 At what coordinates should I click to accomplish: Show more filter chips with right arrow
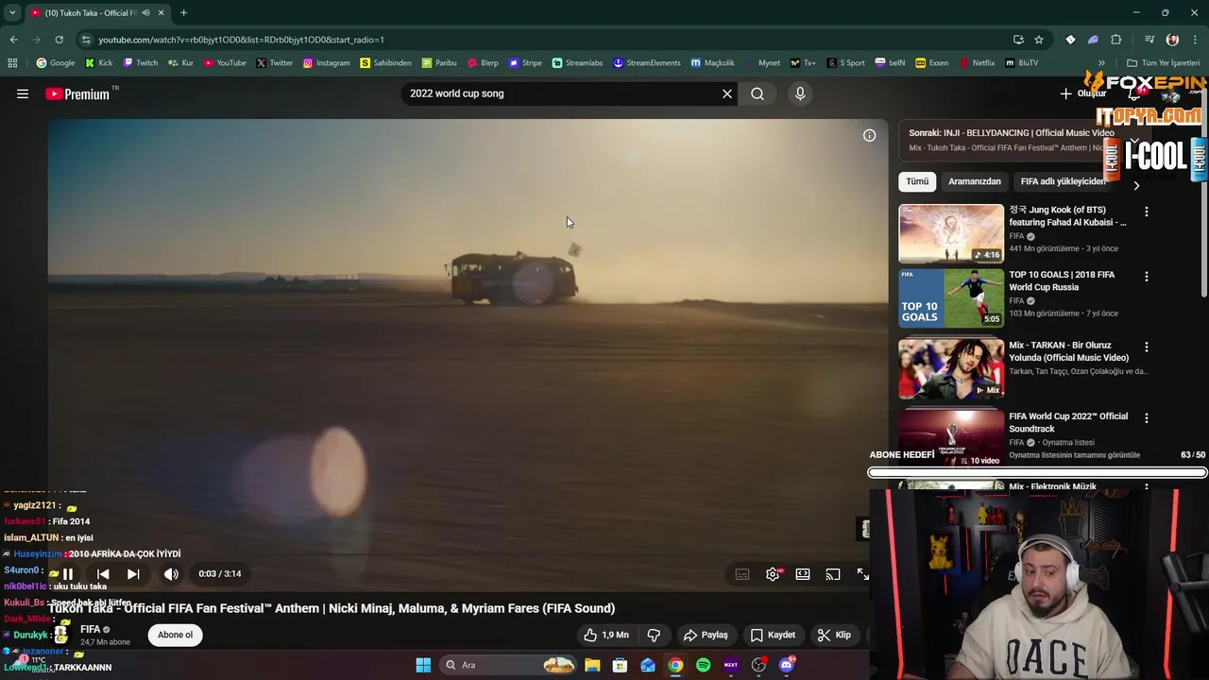[x=1136, y=185]
